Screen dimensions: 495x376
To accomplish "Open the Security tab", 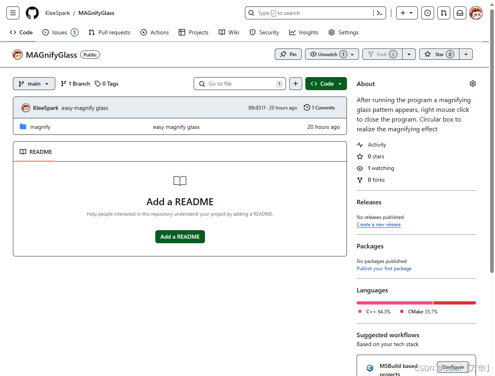I will (x=264, y=32).
